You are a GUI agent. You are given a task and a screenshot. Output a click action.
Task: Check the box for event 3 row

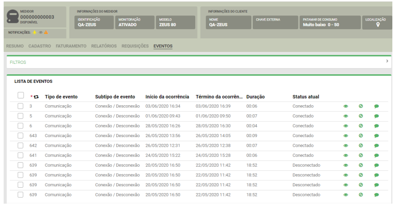pos(21,106)
